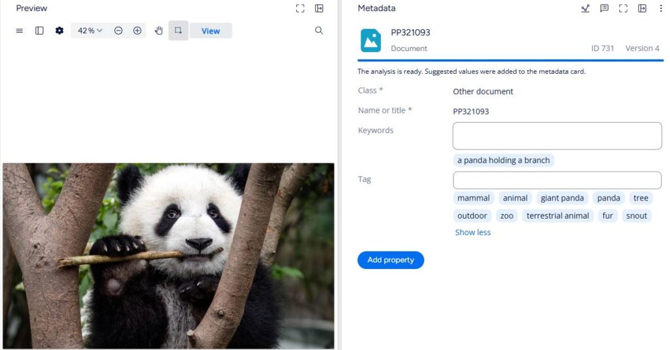Add the 'mammal' suggested tag
The width and height of the screenshot is (670, 350).
tap(474, 198)
